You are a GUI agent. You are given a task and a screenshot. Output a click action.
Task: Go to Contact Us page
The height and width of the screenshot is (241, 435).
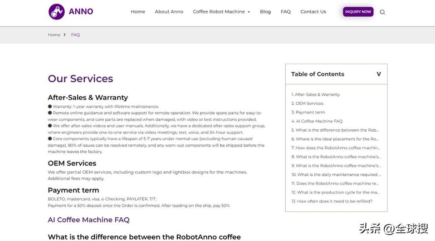coord(313,12)
